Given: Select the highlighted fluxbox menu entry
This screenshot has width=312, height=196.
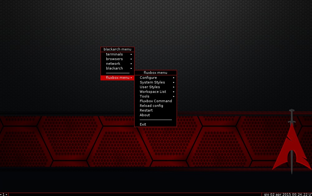Looking at the screenshot, I should 117,78.
